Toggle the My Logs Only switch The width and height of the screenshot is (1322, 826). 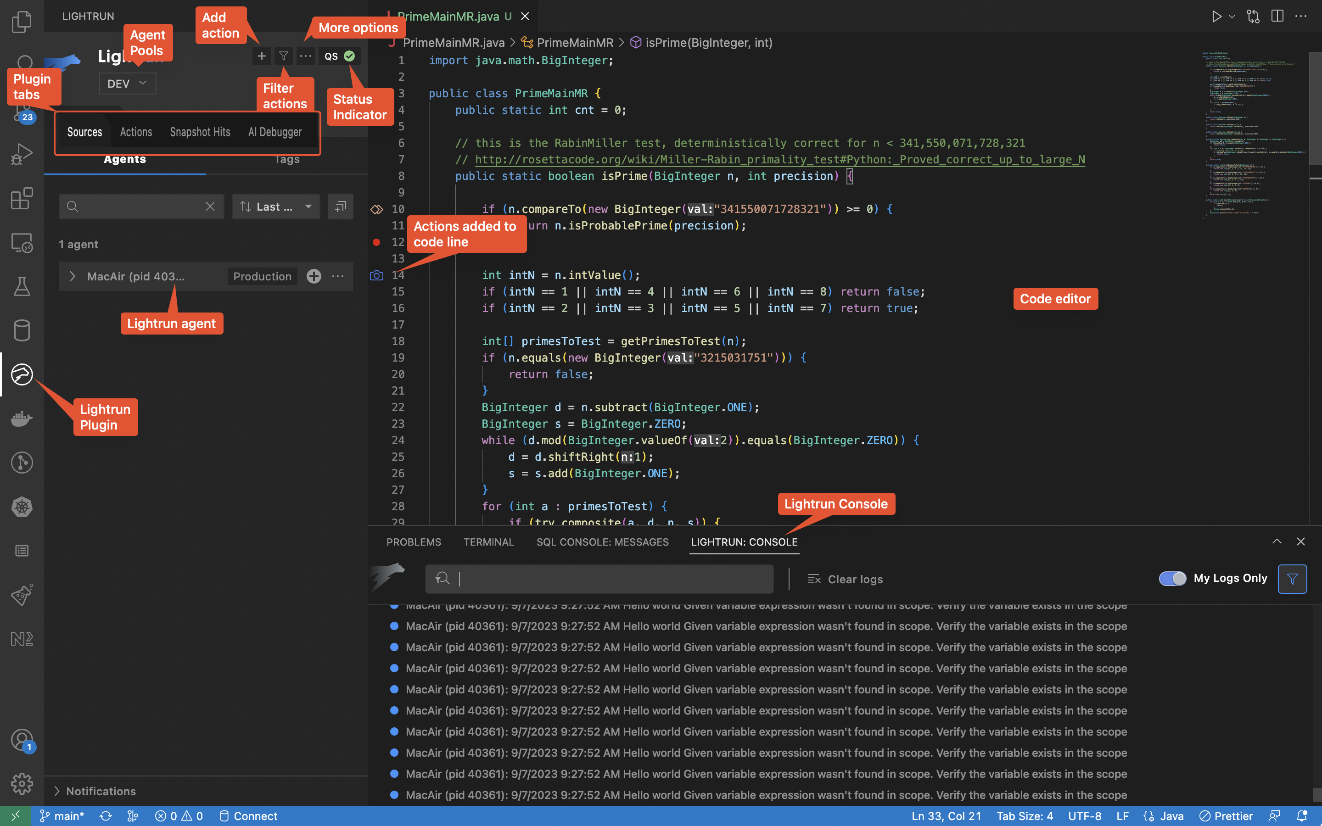[1172, 579]
